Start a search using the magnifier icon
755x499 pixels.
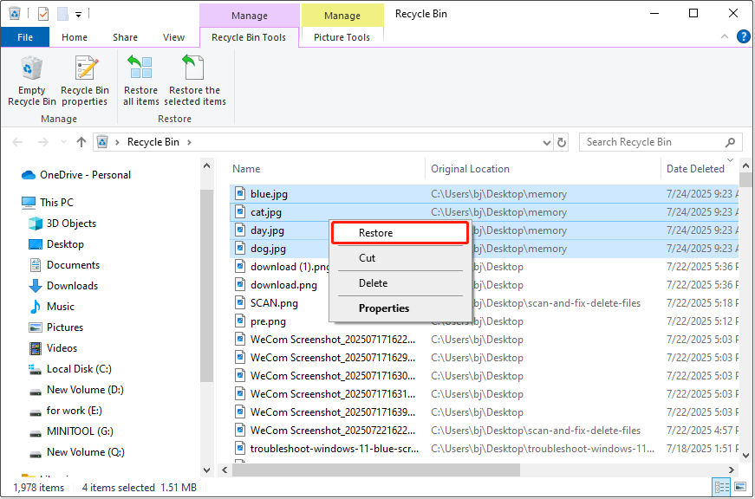pyautogui.click(x=728, y=141)
